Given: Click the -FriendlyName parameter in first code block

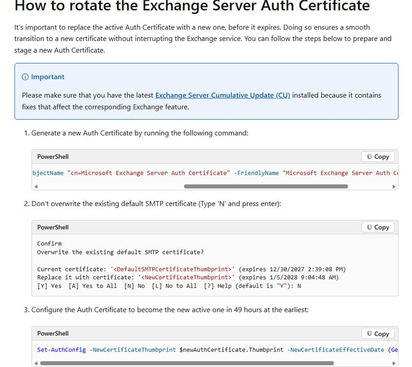Looking at the screenshot, I should tap(256, 173).
